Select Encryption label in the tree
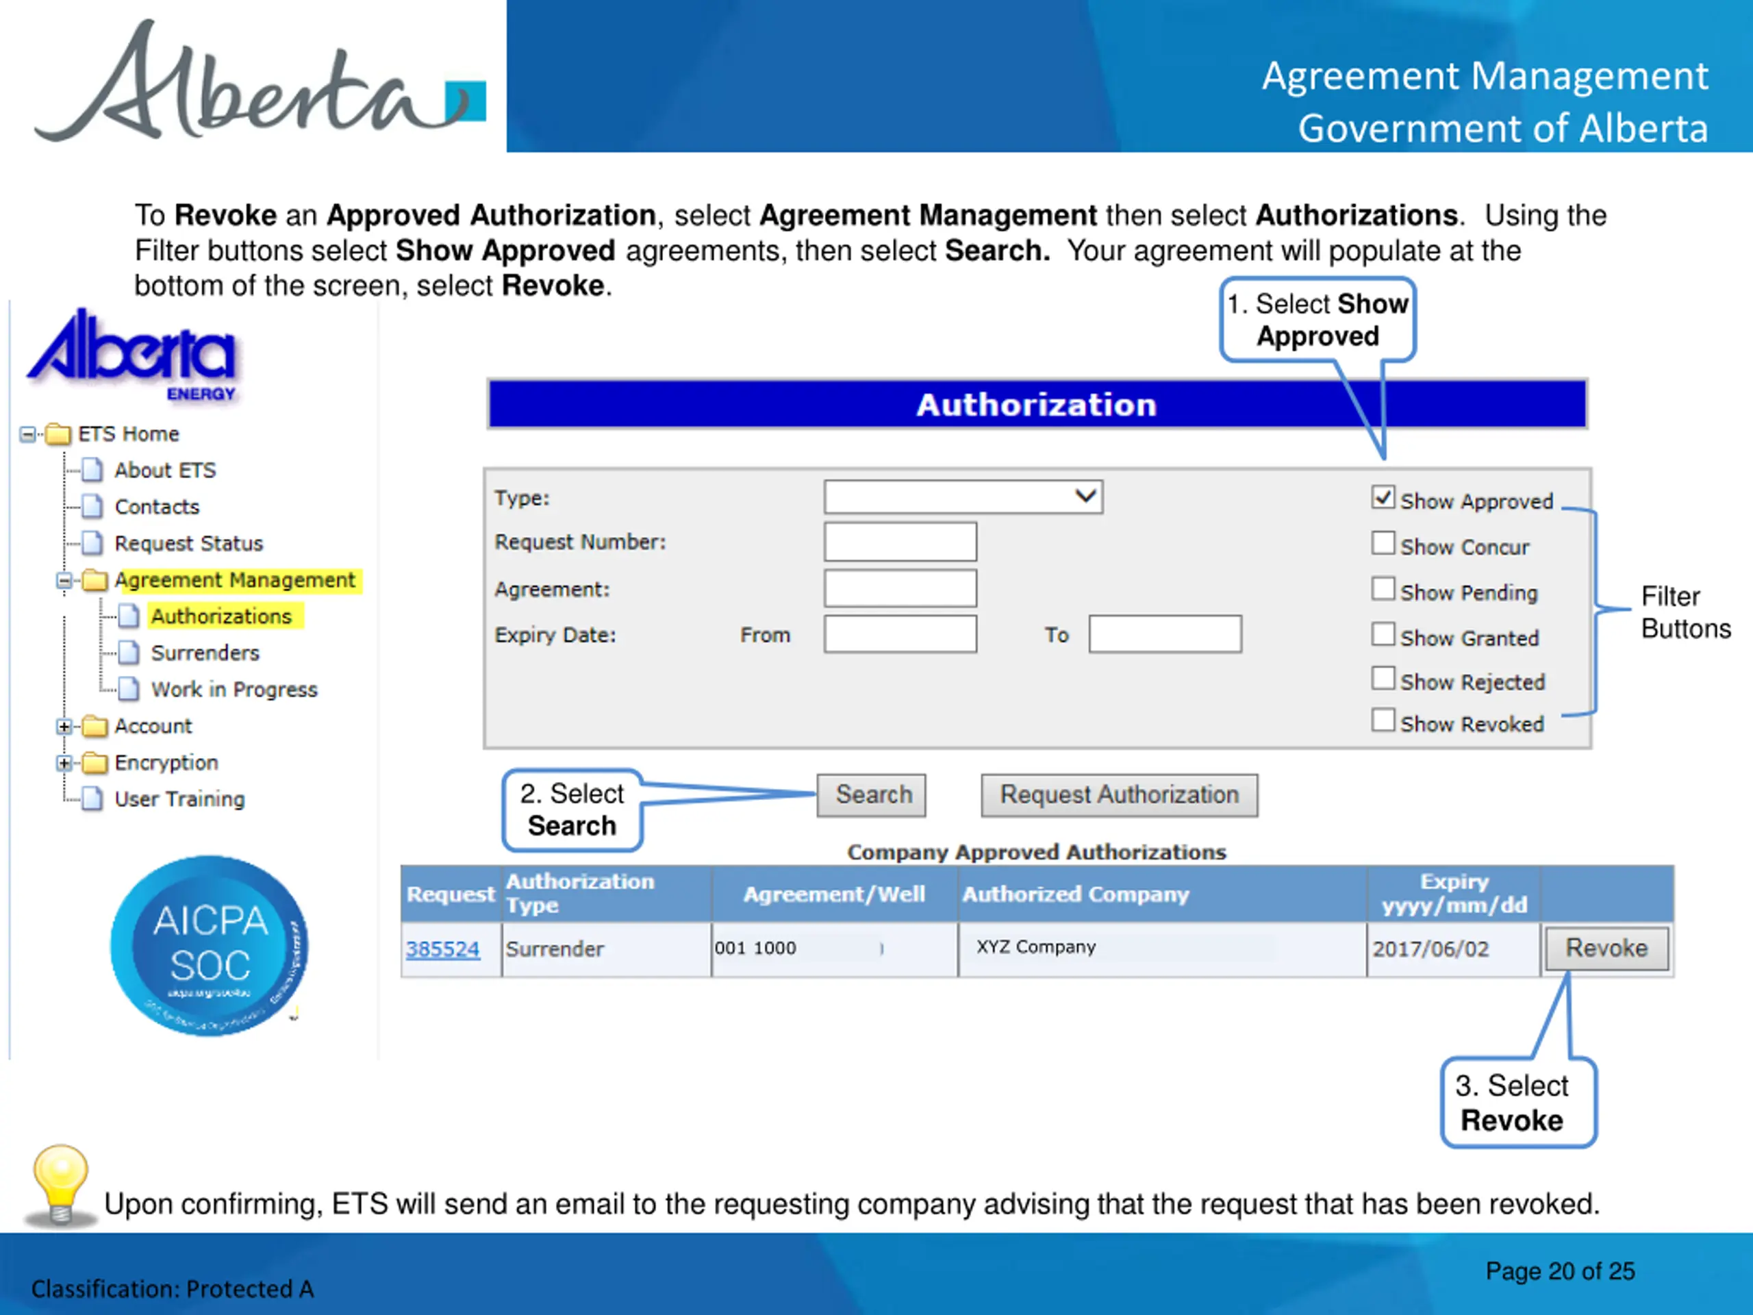The width and height of the screenshot is (1753, 1315). point(166,762)
